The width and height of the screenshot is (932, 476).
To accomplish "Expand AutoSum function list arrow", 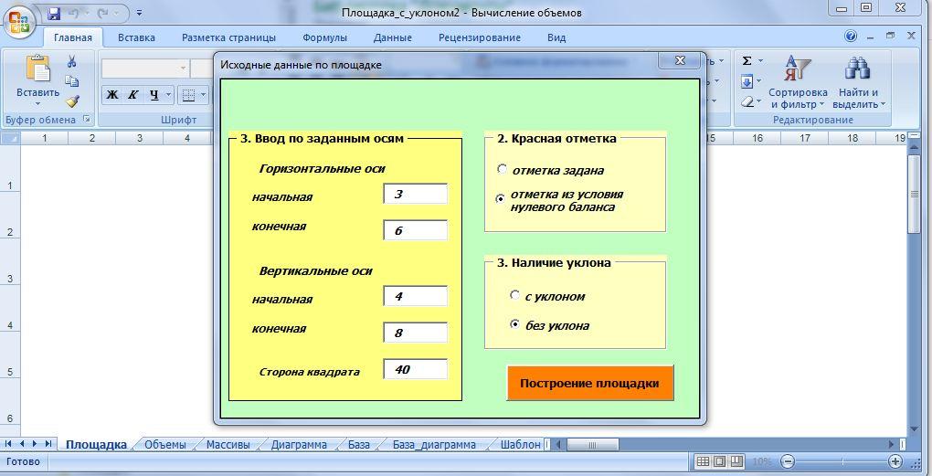I will pyautogui.click(x=760, y=60).
